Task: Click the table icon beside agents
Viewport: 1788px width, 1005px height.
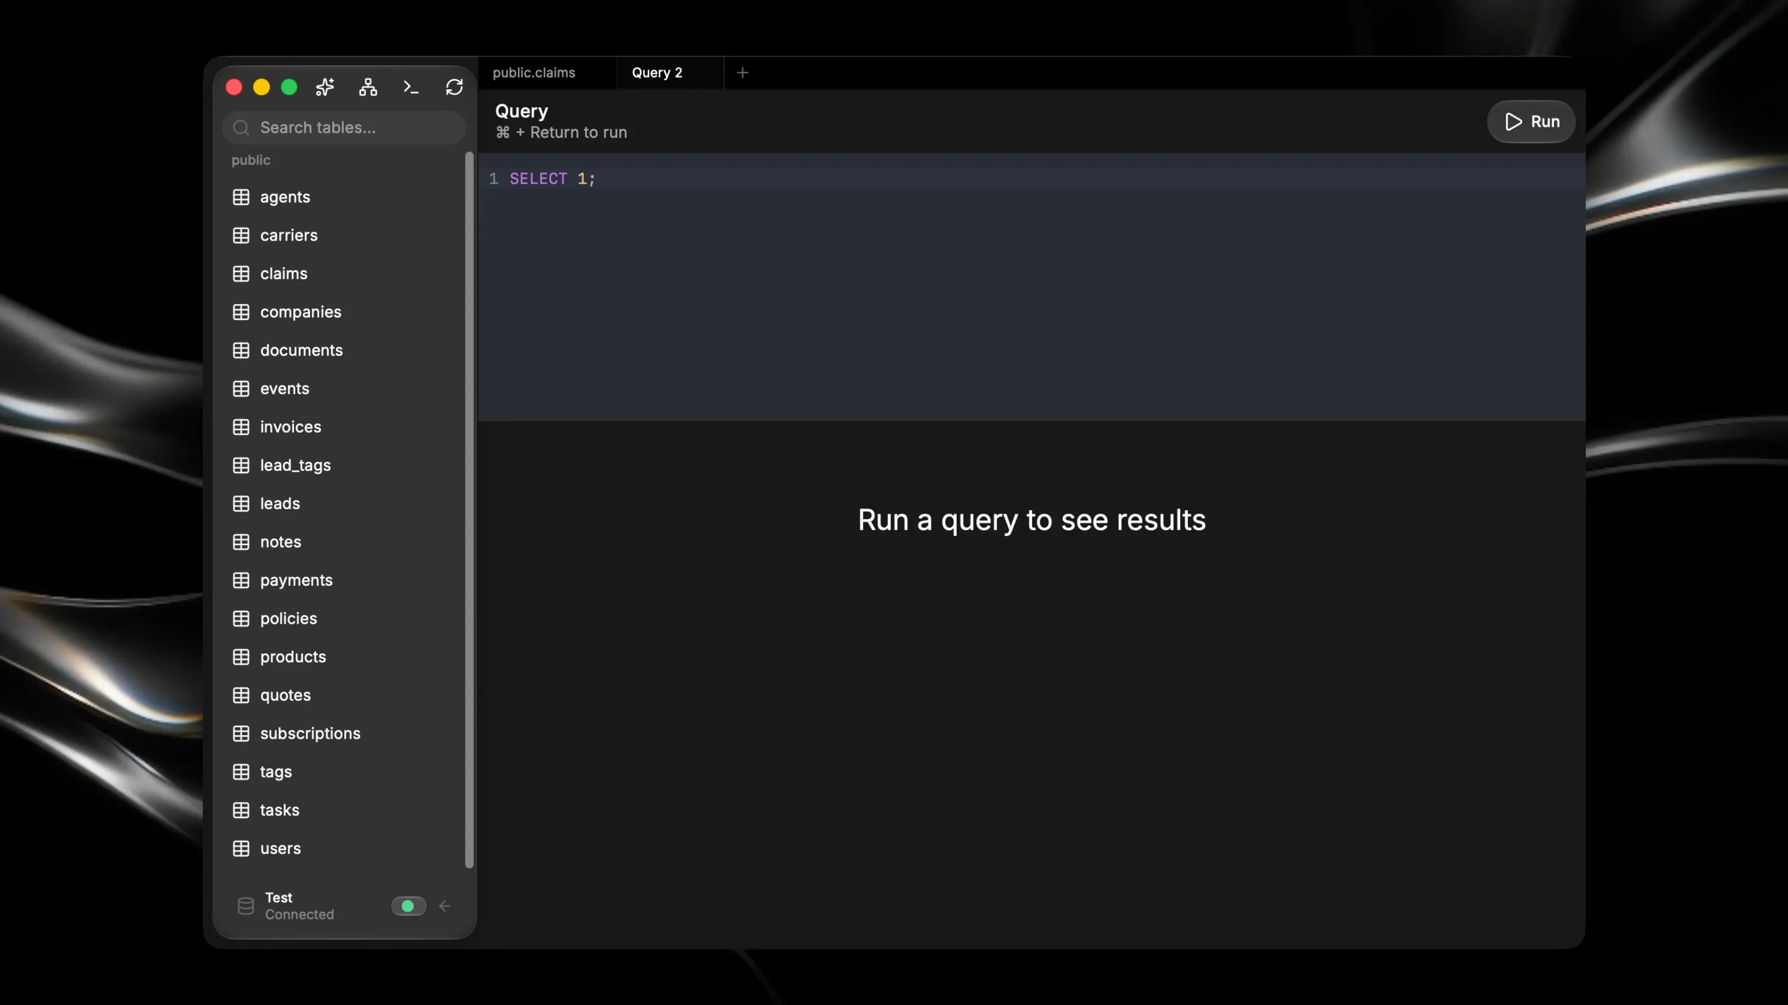Action: click(241, 197)
